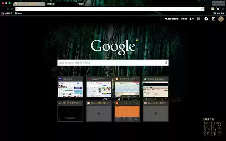This screenshot has height=141, width=226.
Task: Click the screen cast extension icon
Action: click(218, 9)
